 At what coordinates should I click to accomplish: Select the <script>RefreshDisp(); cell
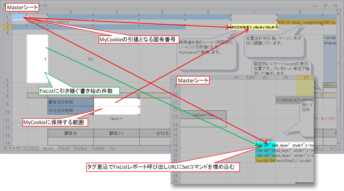pos(265,160)
